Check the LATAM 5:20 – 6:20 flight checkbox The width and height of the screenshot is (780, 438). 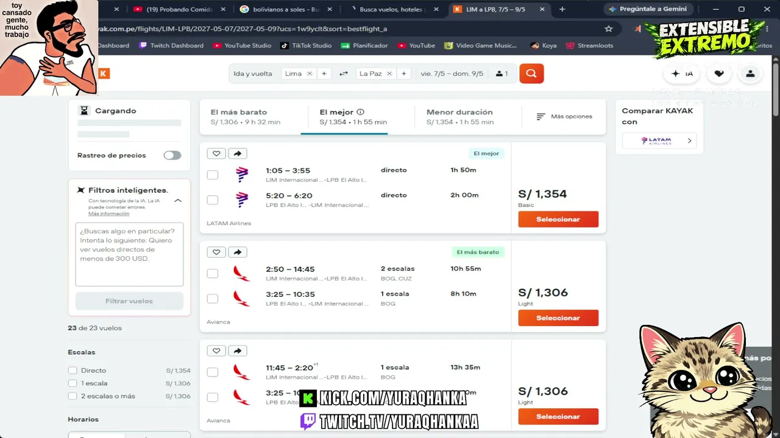213,200
